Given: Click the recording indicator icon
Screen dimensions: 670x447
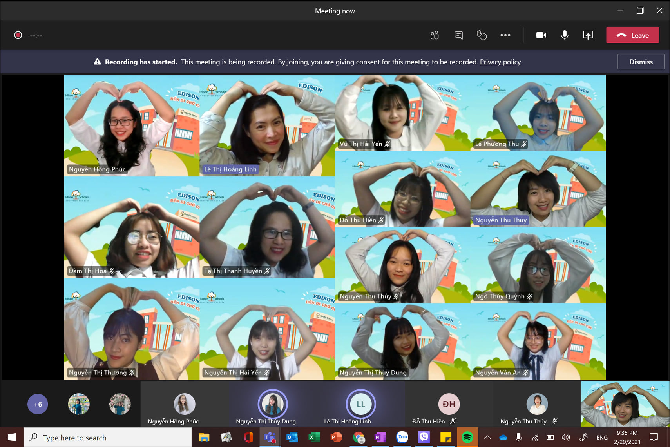Looking at the screenshot, I should point(18,35).
